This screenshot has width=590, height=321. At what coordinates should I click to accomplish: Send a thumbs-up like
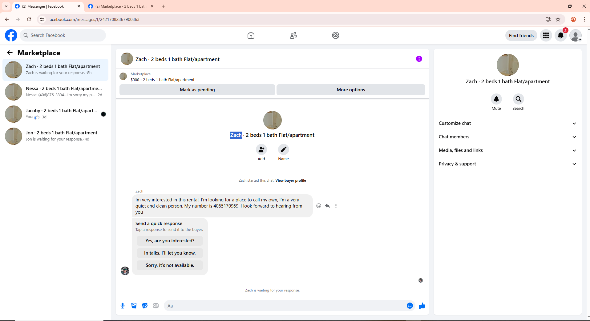pos(422,306)
